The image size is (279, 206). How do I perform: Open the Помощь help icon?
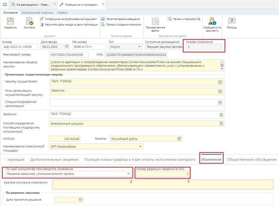pos(232,21)
